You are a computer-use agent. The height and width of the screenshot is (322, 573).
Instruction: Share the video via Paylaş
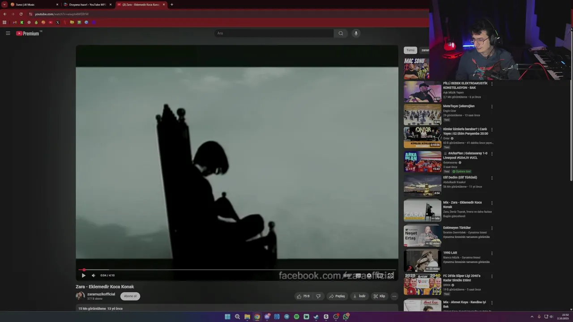click(337, 296)
